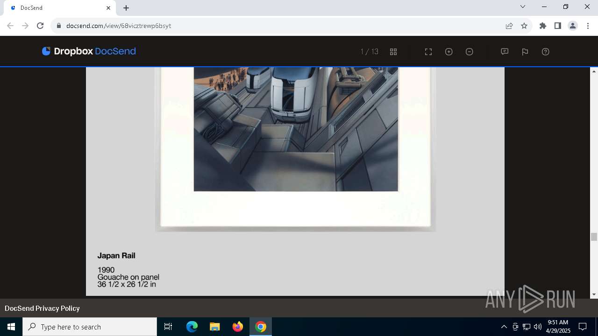This screenshot has height=336, width=598.
Task: Click the 1990 year caption
Action: [x=106, y=270]
